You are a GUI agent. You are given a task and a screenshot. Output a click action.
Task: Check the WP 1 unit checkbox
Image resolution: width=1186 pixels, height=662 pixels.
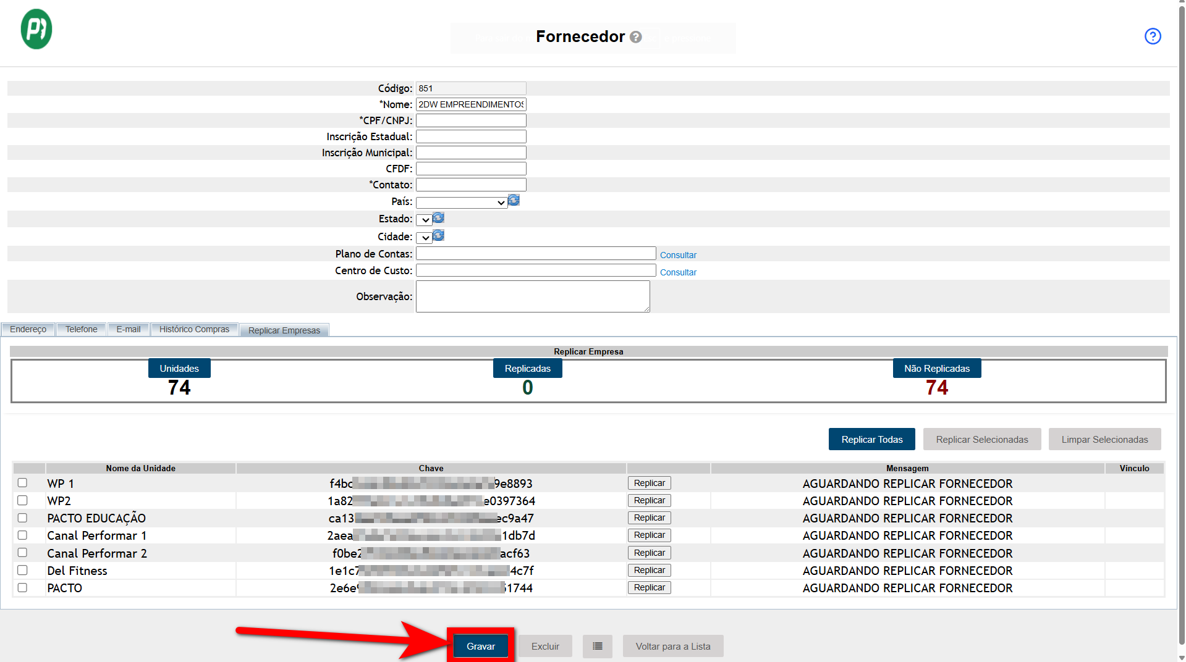coord(22,483)
